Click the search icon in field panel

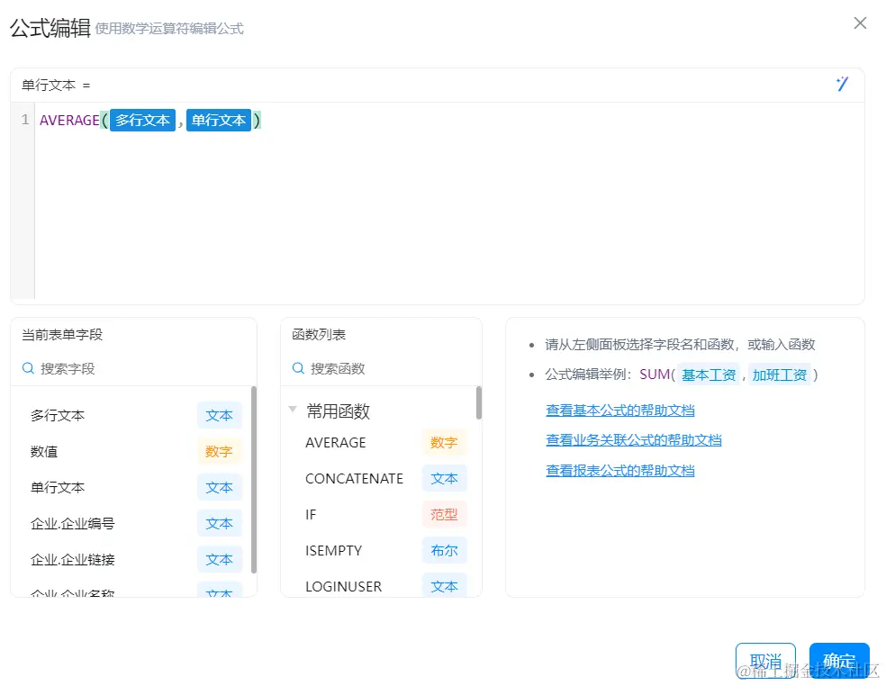tap(28, 368)
